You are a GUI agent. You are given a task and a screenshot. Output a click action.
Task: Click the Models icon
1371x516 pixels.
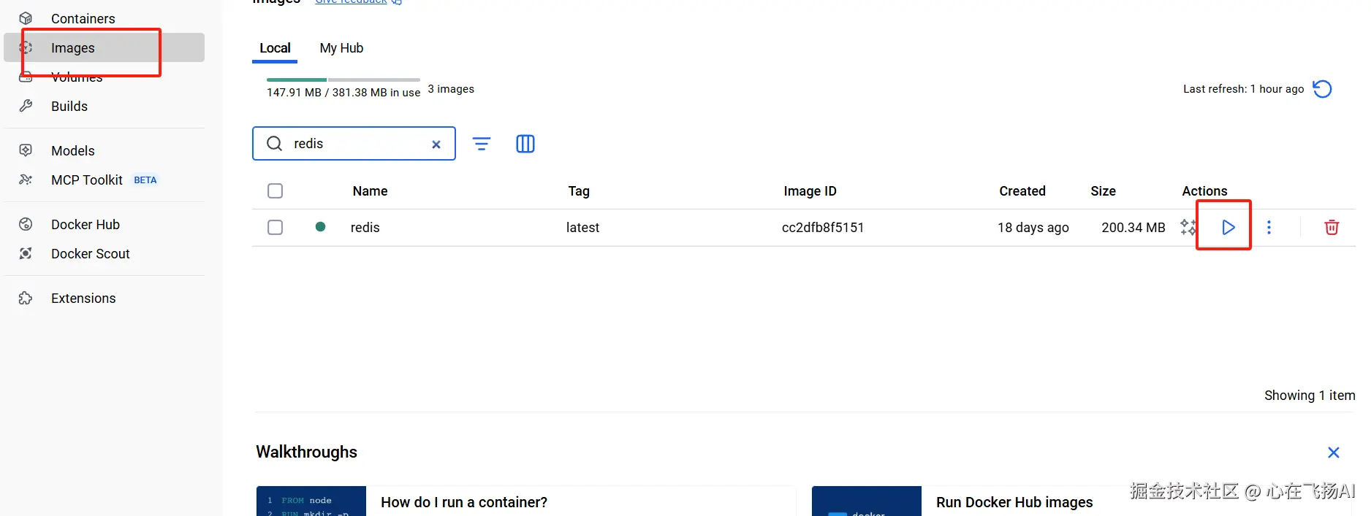click(26, 150)
